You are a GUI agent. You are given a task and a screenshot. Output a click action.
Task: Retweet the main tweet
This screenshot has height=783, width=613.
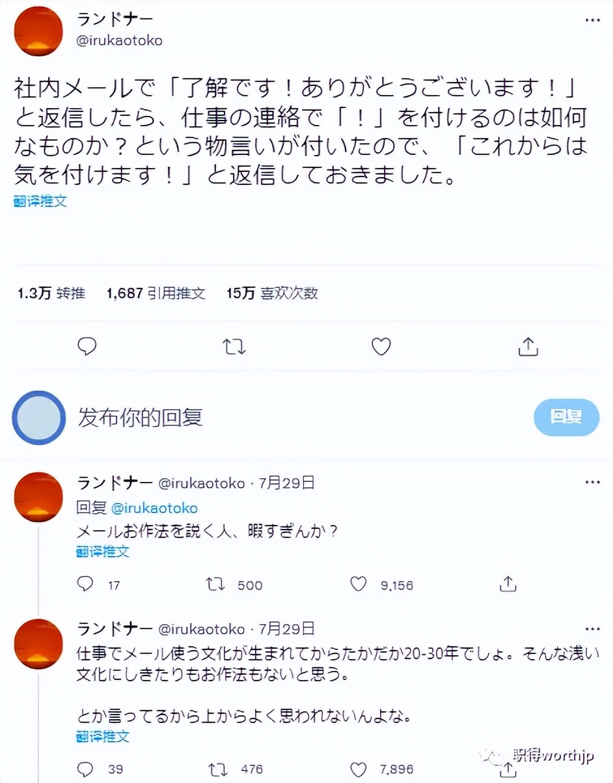234,347
